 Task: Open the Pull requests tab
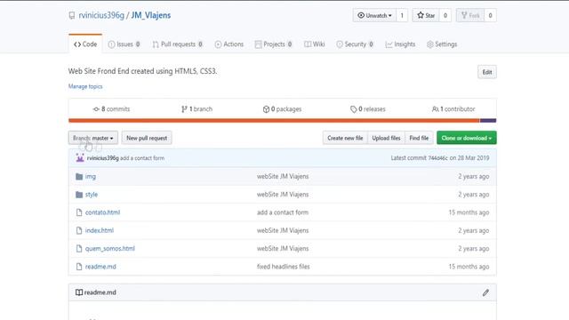coord(178,44)
